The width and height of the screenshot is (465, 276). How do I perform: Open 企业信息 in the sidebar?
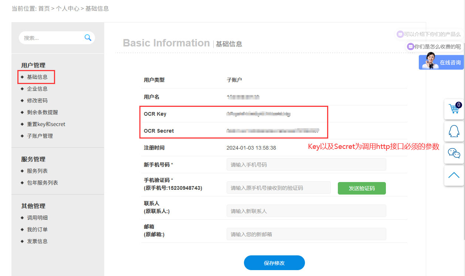(37, 89)
